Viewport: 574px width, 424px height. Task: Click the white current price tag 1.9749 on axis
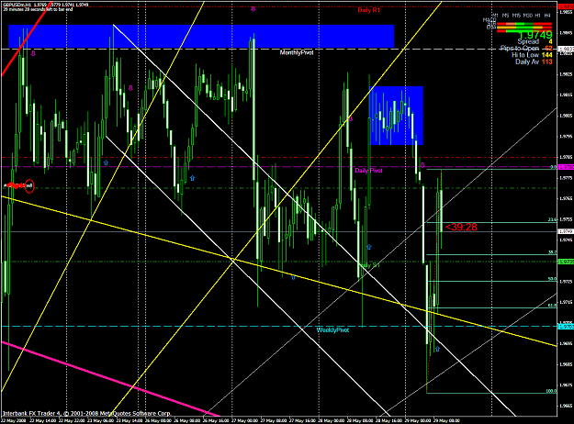click(x=566, y=231)
